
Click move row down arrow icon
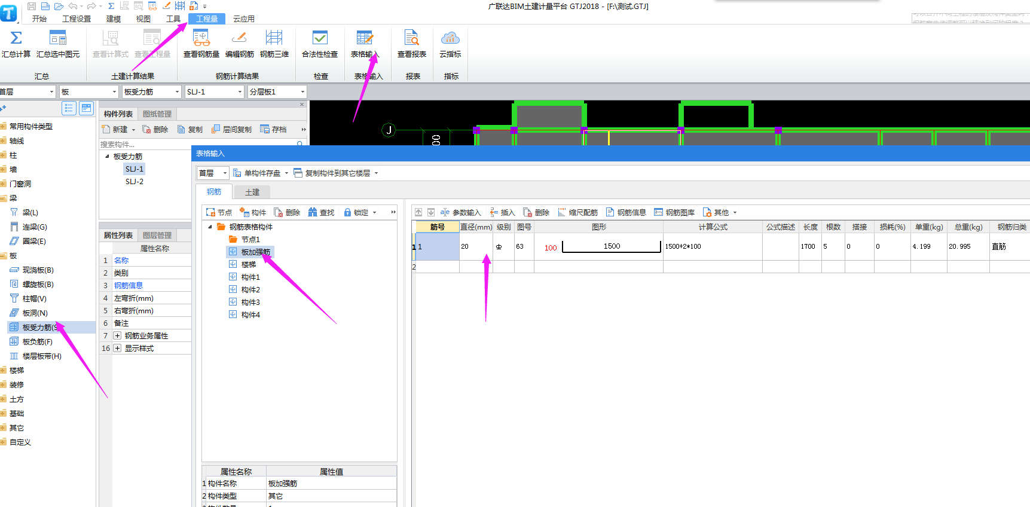click(x=430, y=212)
